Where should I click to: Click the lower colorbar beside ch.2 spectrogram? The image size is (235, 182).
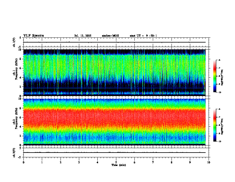tap(215, 125)
